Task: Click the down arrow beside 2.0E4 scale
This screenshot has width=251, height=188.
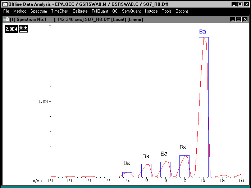Action: (x=21, y=27)
